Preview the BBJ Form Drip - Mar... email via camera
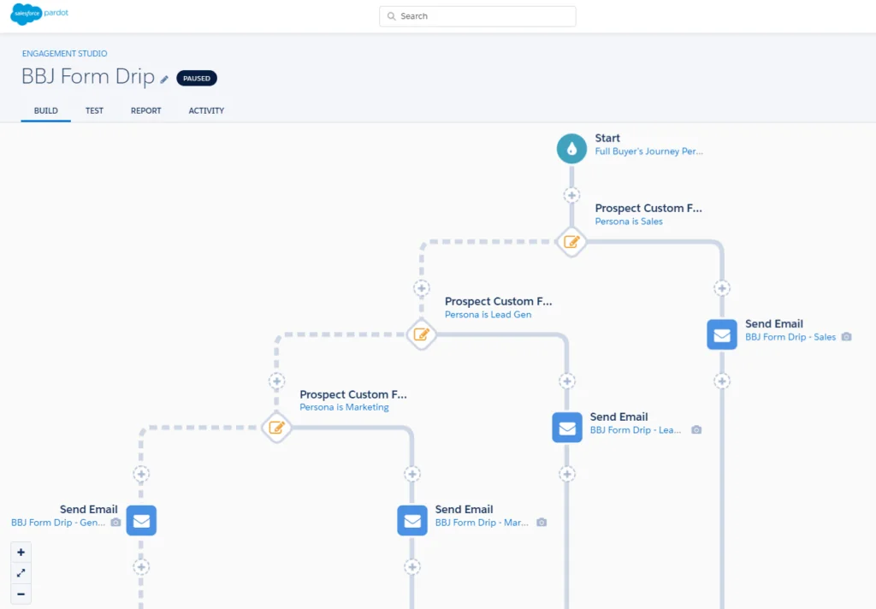The image size is (876, 609). 542,523
